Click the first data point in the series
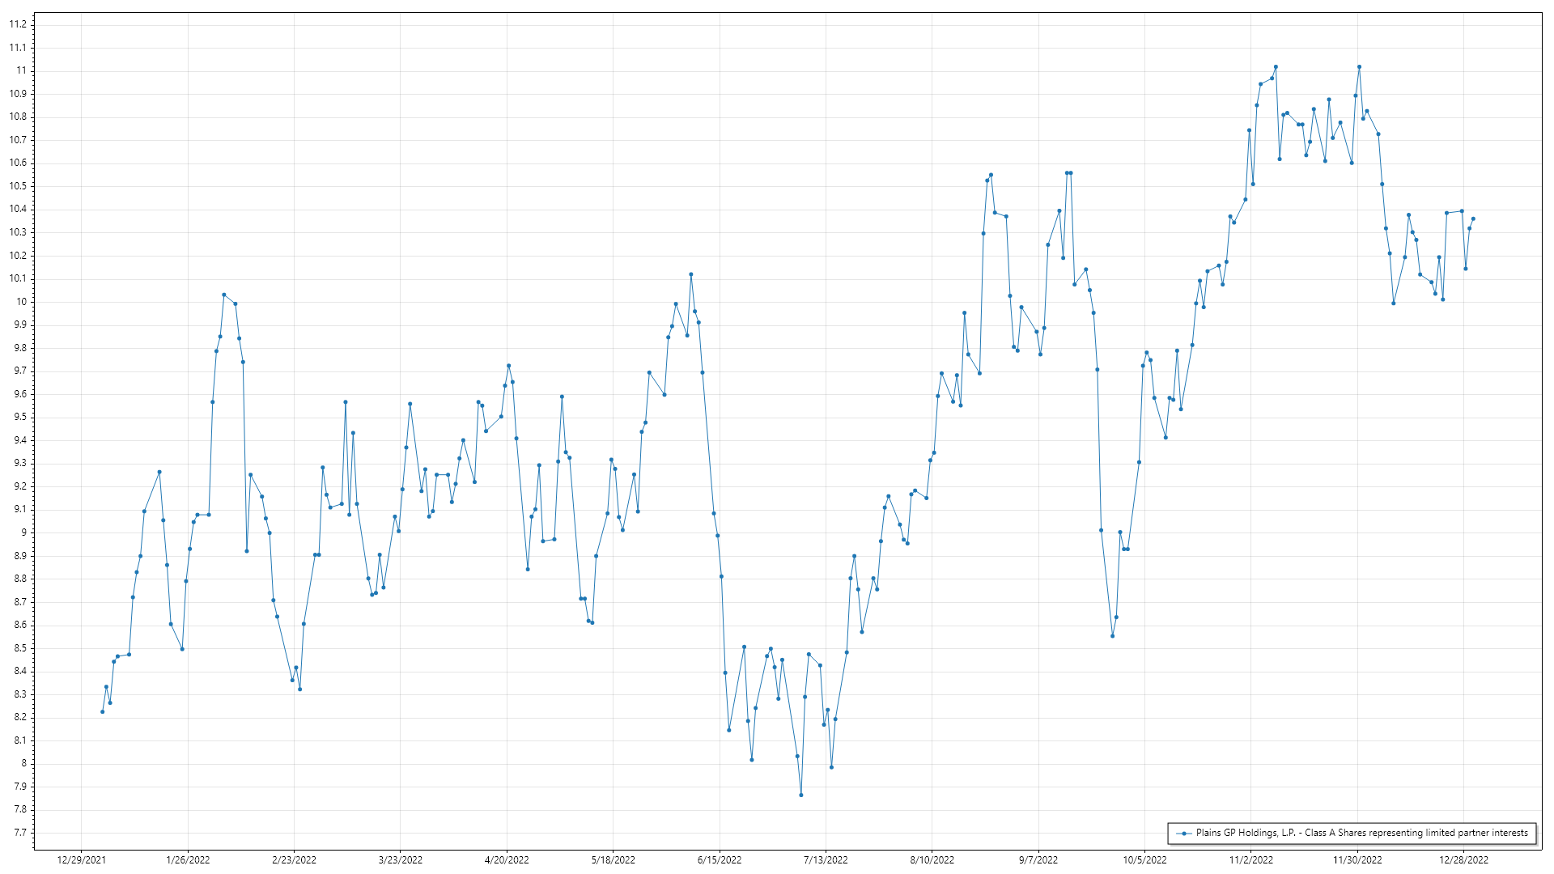 click(102, 712)
